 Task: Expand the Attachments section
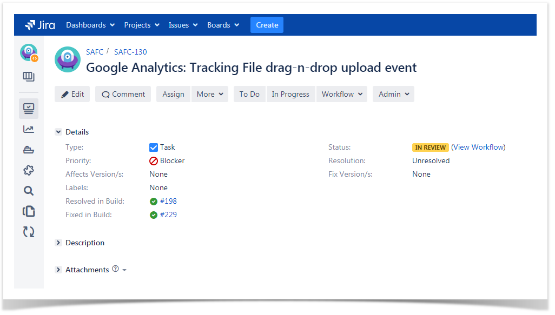tap(58, 270)
